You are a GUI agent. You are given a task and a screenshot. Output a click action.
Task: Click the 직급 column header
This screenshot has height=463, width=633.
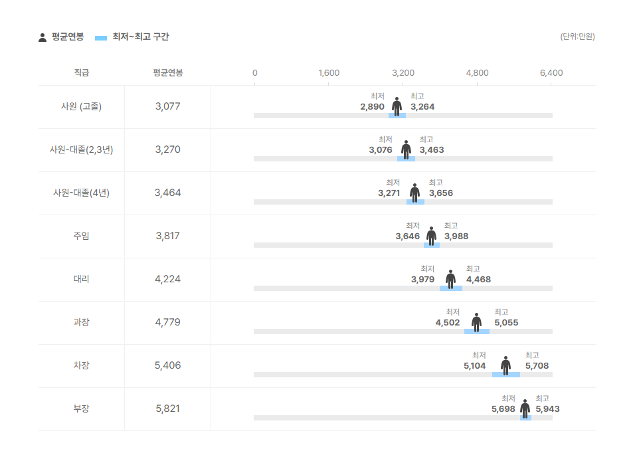click(82, 72)
